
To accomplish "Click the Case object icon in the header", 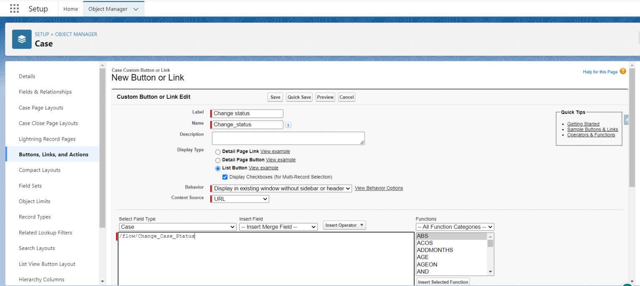I will (22, 39).
